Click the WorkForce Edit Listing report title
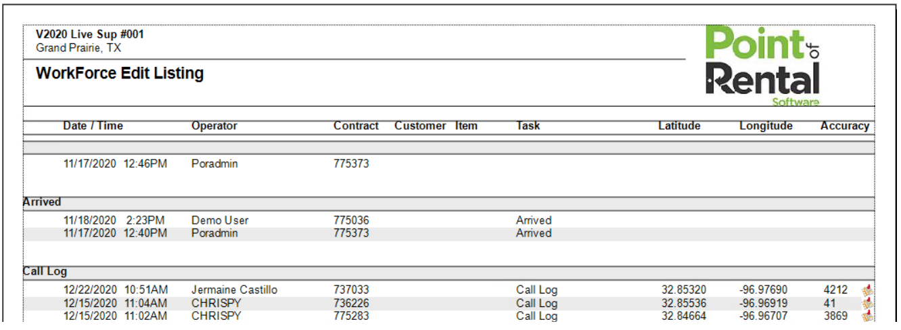The width and height of the screenshot is (901, 330). pos(120,74)
